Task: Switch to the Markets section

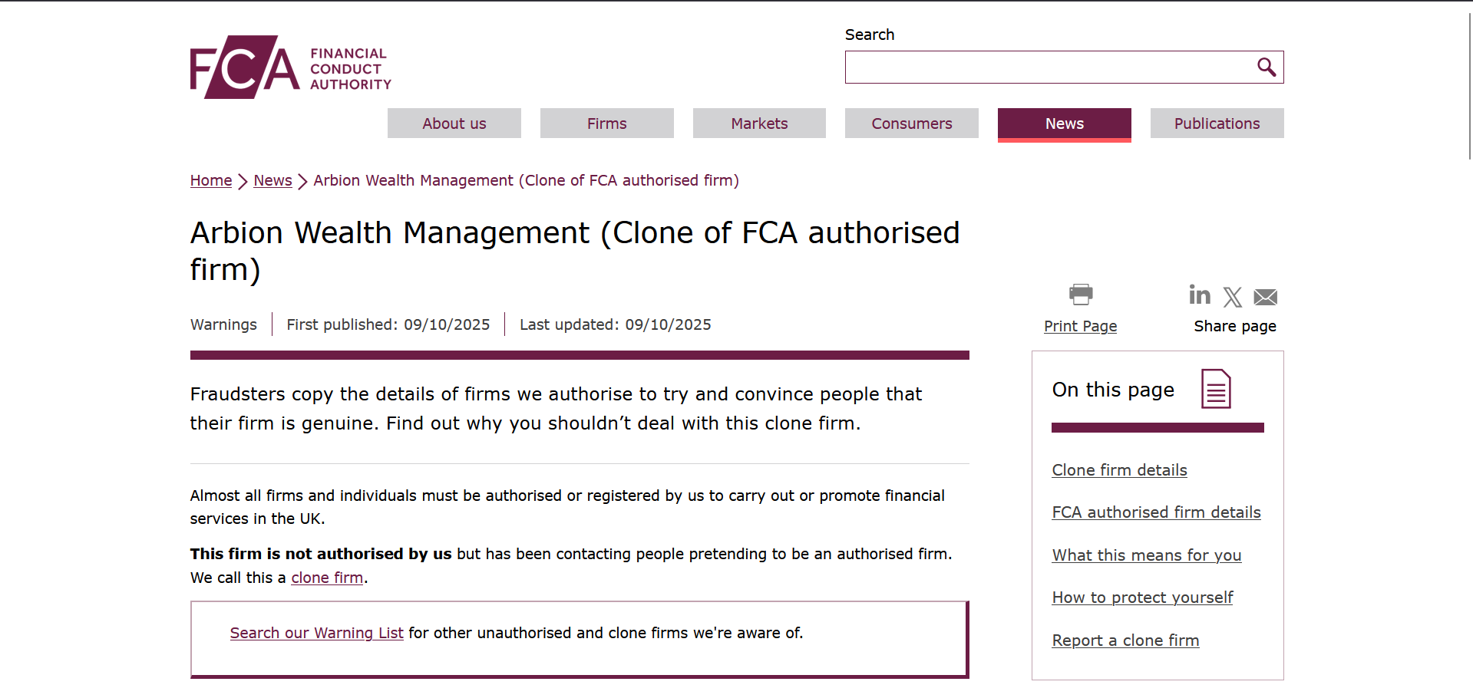Action: [x=758, y=123]
